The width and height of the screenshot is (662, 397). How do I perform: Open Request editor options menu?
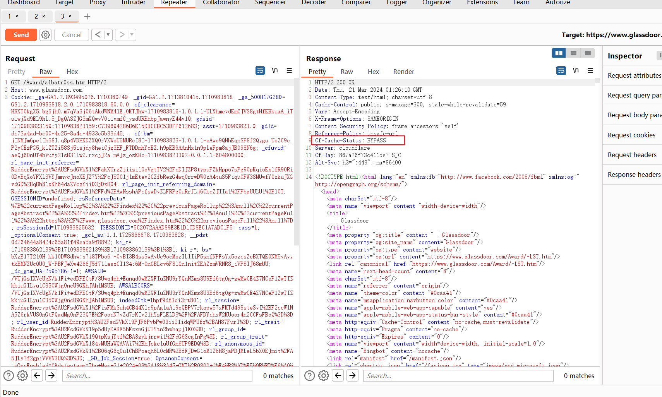pyautogui.click(x=289, y=70)
